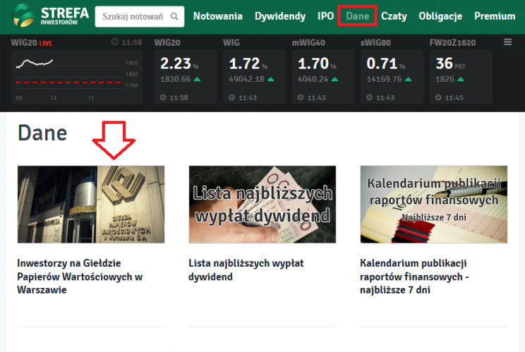Open the highlighted Dane menu item
Viewport: 525px width, 352px height.
pos(357,16)
